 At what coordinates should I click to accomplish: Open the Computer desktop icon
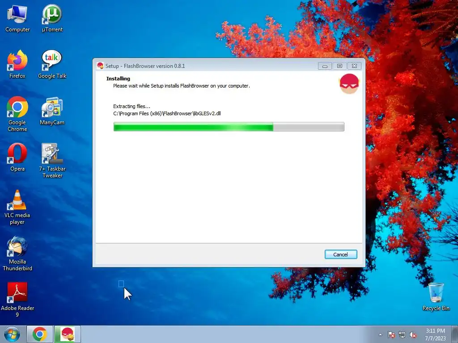pos(17,19)
